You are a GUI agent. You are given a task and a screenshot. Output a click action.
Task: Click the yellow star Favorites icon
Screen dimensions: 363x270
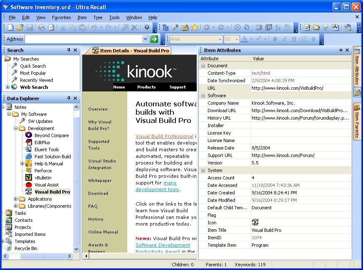click(x=195, y=27)
